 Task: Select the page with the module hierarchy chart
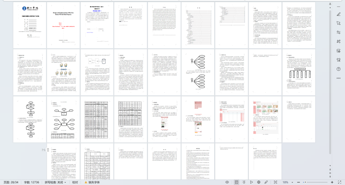pos(299,72)
